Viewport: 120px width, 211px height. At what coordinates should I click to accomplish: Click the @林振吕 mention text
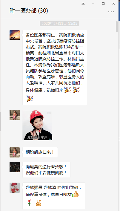(34, 187)
